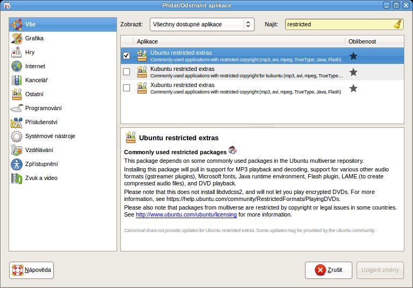Click the Ubuntu restricted extras package icon in list

click(x=142, y=55)
